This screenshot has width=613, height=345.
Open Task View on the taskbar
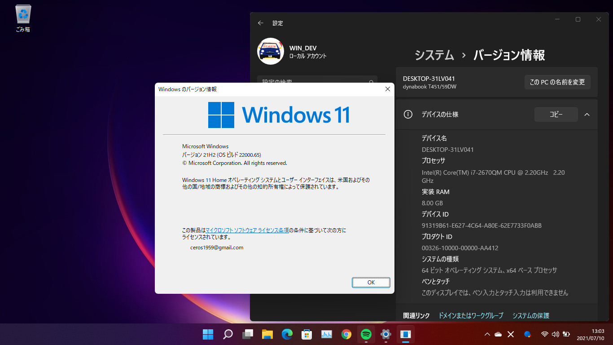point(248,334)
